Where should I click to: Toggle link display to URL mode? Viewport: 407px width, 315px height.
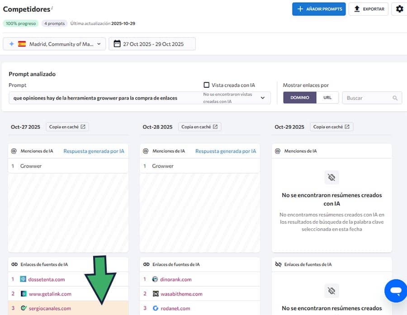pos(328,98)
